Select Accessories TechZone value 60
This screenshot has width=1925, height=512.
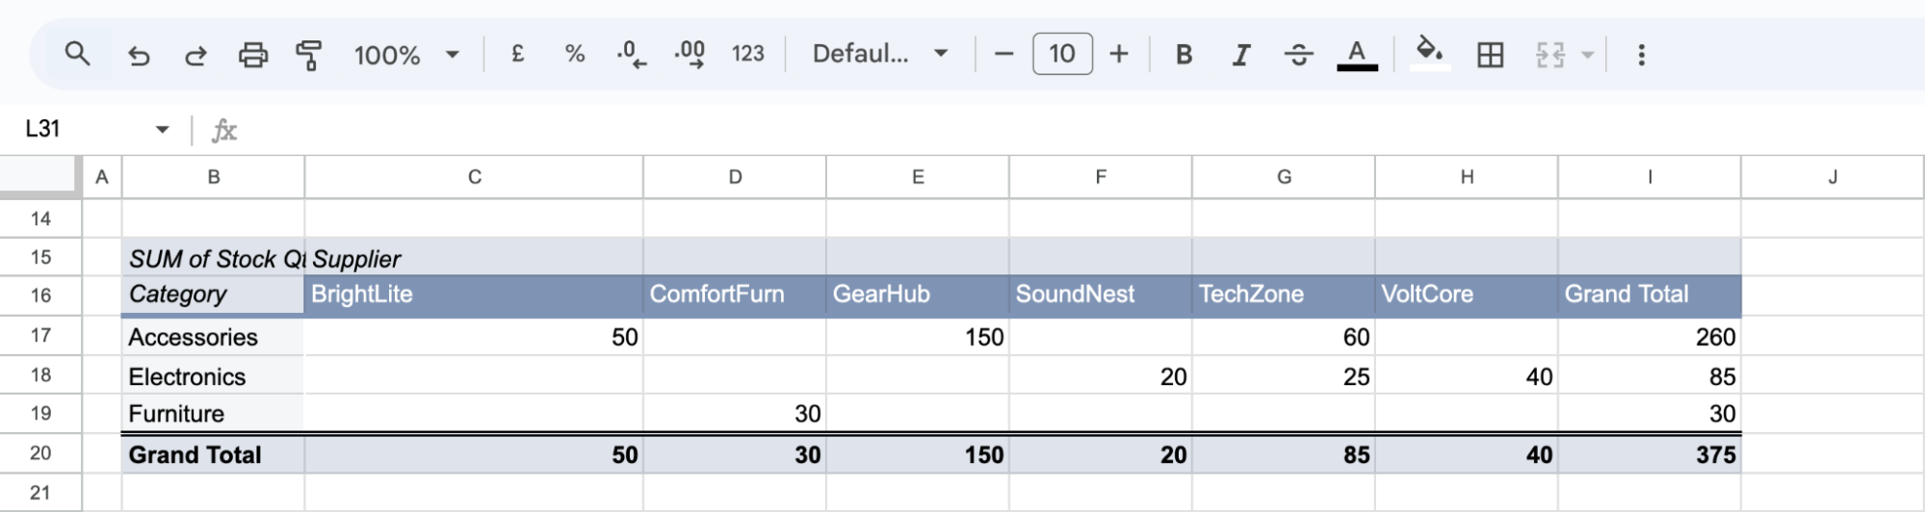tap(1284, 337)
